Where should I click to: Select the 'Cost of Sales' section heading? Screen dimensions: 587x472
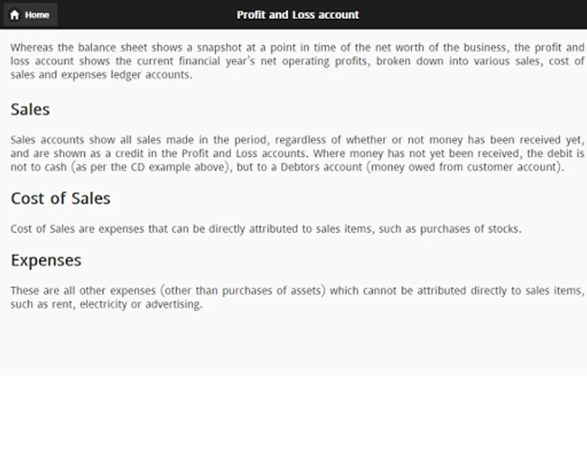point(61,198)
